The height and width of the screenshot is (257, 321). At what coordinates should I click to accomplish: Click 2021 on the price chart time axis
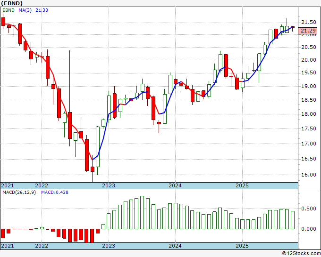[x=8, y=185]
